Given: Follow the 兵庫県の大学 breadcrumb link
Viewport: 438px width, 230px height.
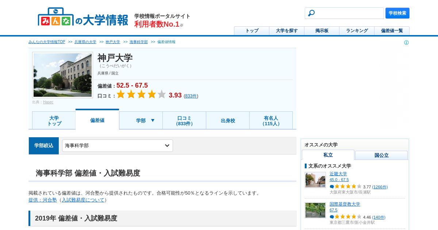Looking at the screenshot, I should tap(85, 42).
